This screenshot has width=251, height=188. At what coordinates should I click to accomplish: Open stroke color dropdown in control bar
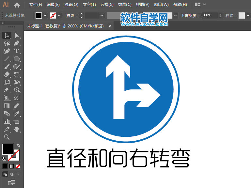tap(59, 16)
